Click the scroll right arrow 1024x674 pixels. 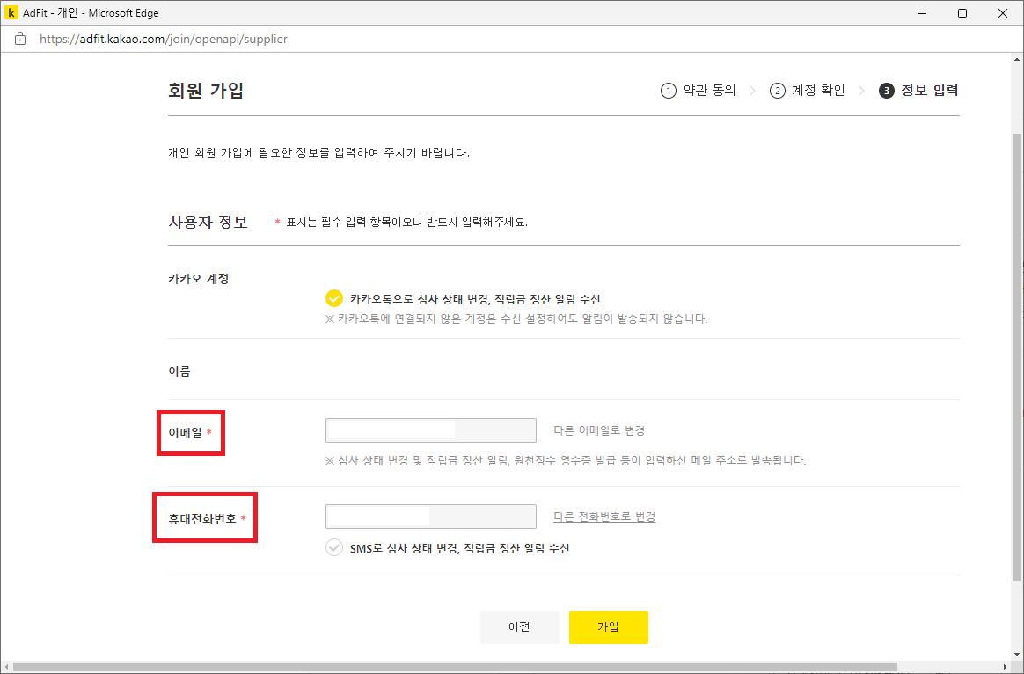1005,667
